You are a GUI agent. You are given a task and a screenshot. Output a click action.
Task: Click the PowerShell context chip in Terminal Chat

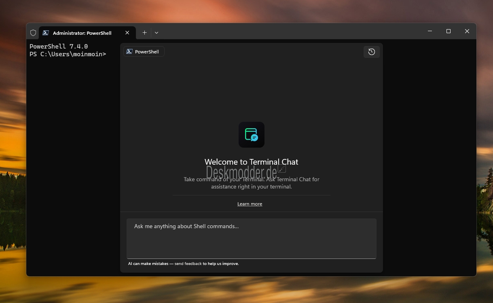pos(144,52)
